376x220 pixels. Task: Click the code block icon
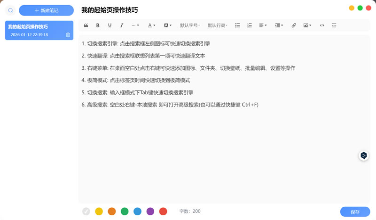tap(322, 25)
